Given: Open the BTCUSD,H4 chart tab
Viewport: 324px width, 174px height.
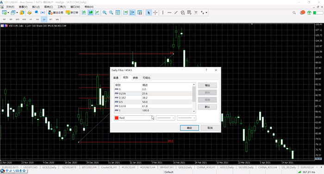Looking at the screenshot, I should coord(89,167).
